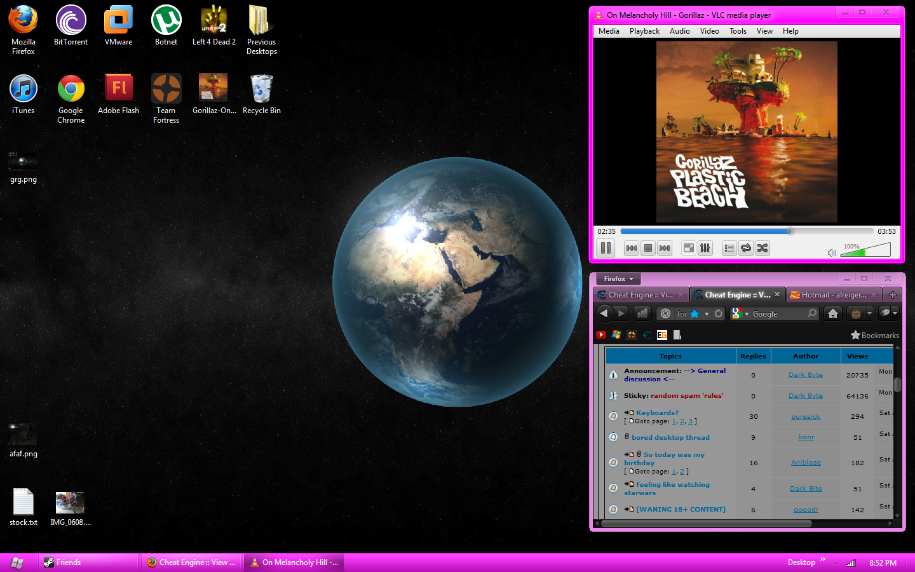
Task: Toggle shuffle mode in VLC
Action: click(762, 248)
